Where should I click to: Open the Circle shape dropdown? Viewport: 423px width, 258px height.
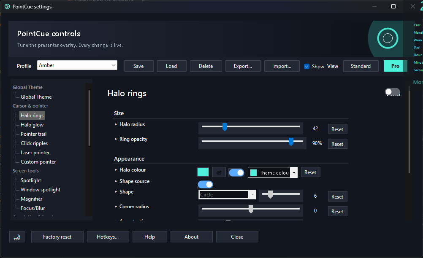tap(227, 194)
